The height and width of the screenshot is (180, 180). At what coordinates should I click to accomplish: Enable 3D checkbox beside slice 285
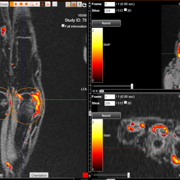[x=126, y=103]
